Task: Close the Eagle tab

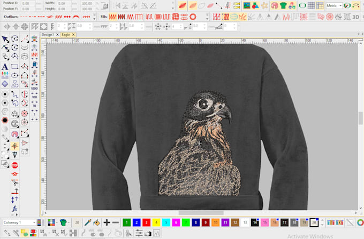Action: 73,35
